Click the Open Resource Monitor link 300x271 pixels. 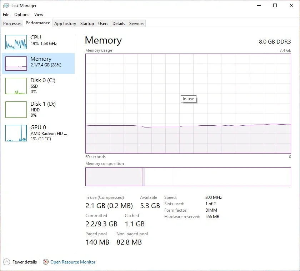[x=73, y=262]
